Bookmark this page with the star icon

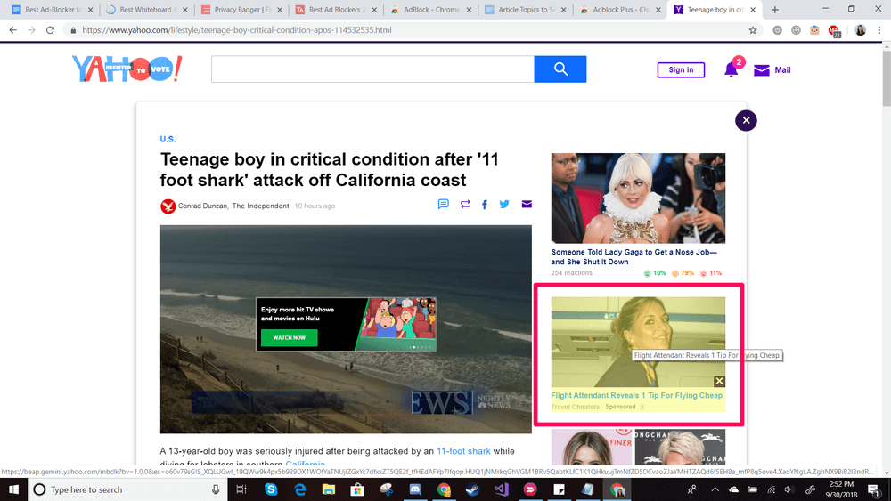[753, 30]
